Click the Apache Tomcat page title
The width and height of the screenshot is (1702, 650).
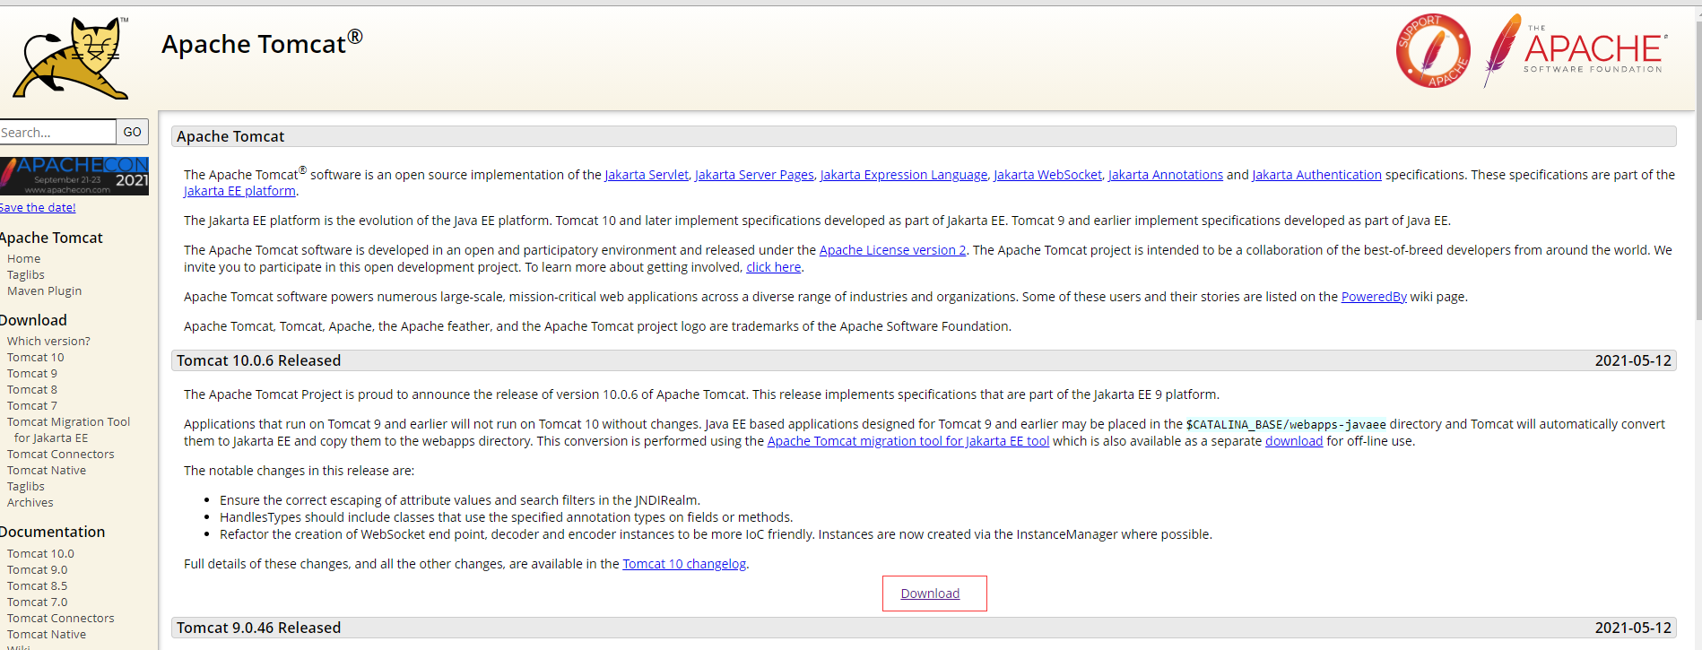click(262, 43)
